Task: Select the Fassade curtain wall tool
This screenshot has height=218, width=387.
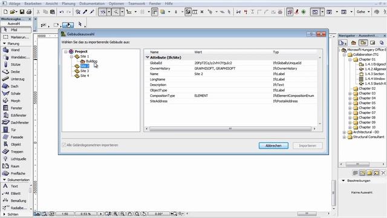Action: tap(16, 137)
